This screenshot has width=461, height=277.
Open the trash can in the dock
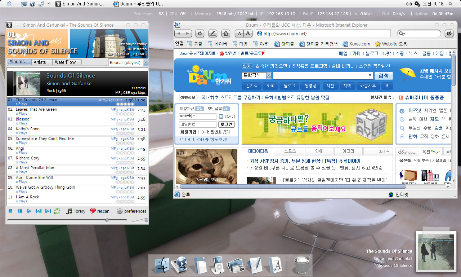pyautogui.click(x=301, y=265)
